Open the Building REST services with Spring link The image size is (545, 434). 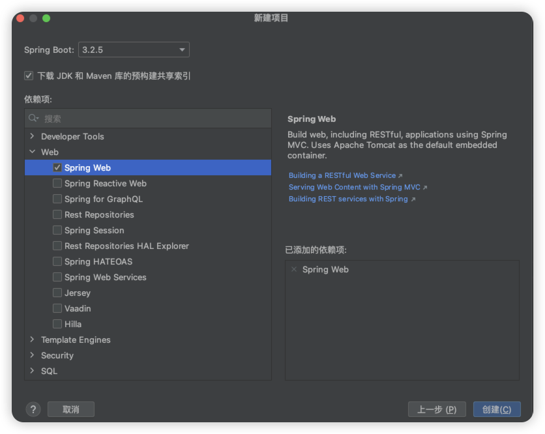pyautogui.click(x=349, y=199)
